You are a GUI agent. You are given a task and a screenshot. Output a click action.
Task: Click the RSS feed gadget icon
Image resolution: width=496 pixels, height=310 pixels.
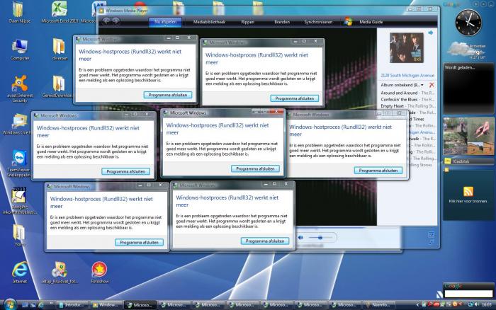(468, 192)
